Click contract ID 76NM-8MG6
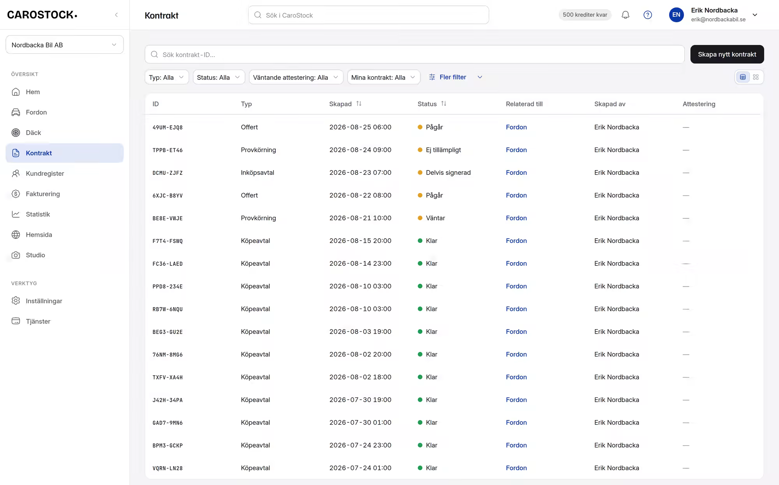This screenshot has width=779, height=485. click(x=167, y=355)
